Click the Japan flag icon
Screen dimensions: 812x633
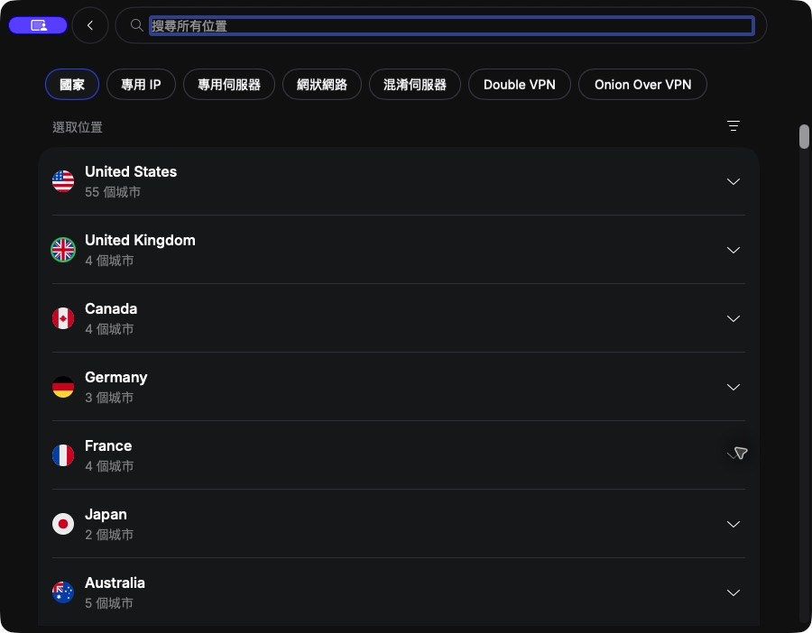tap(63, 524)
